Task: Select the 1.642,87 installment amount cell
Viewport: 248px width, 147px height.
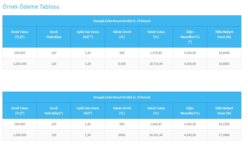Action: 156,124
